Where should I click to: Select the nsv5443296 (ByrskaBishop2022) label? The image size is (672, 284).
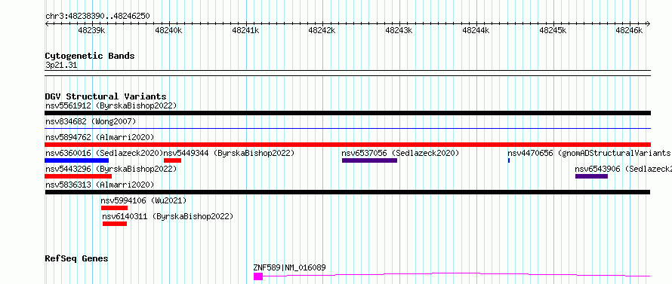[x=111, y=169]
